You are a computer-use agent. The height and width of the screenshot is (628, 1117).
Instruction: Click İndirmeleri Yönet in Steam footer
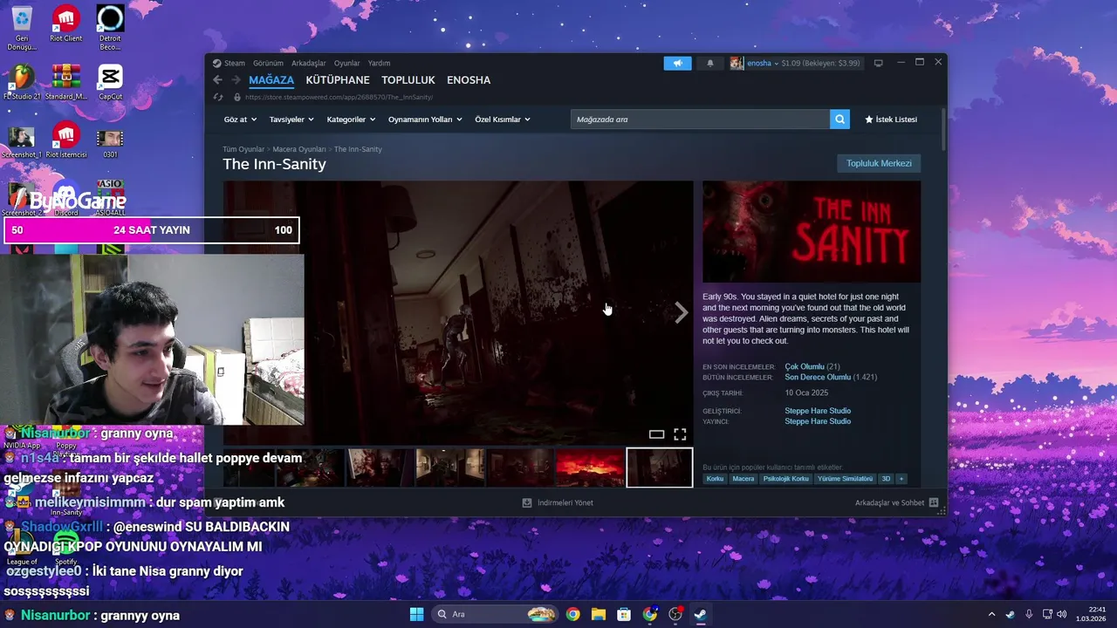click(565, 502)
